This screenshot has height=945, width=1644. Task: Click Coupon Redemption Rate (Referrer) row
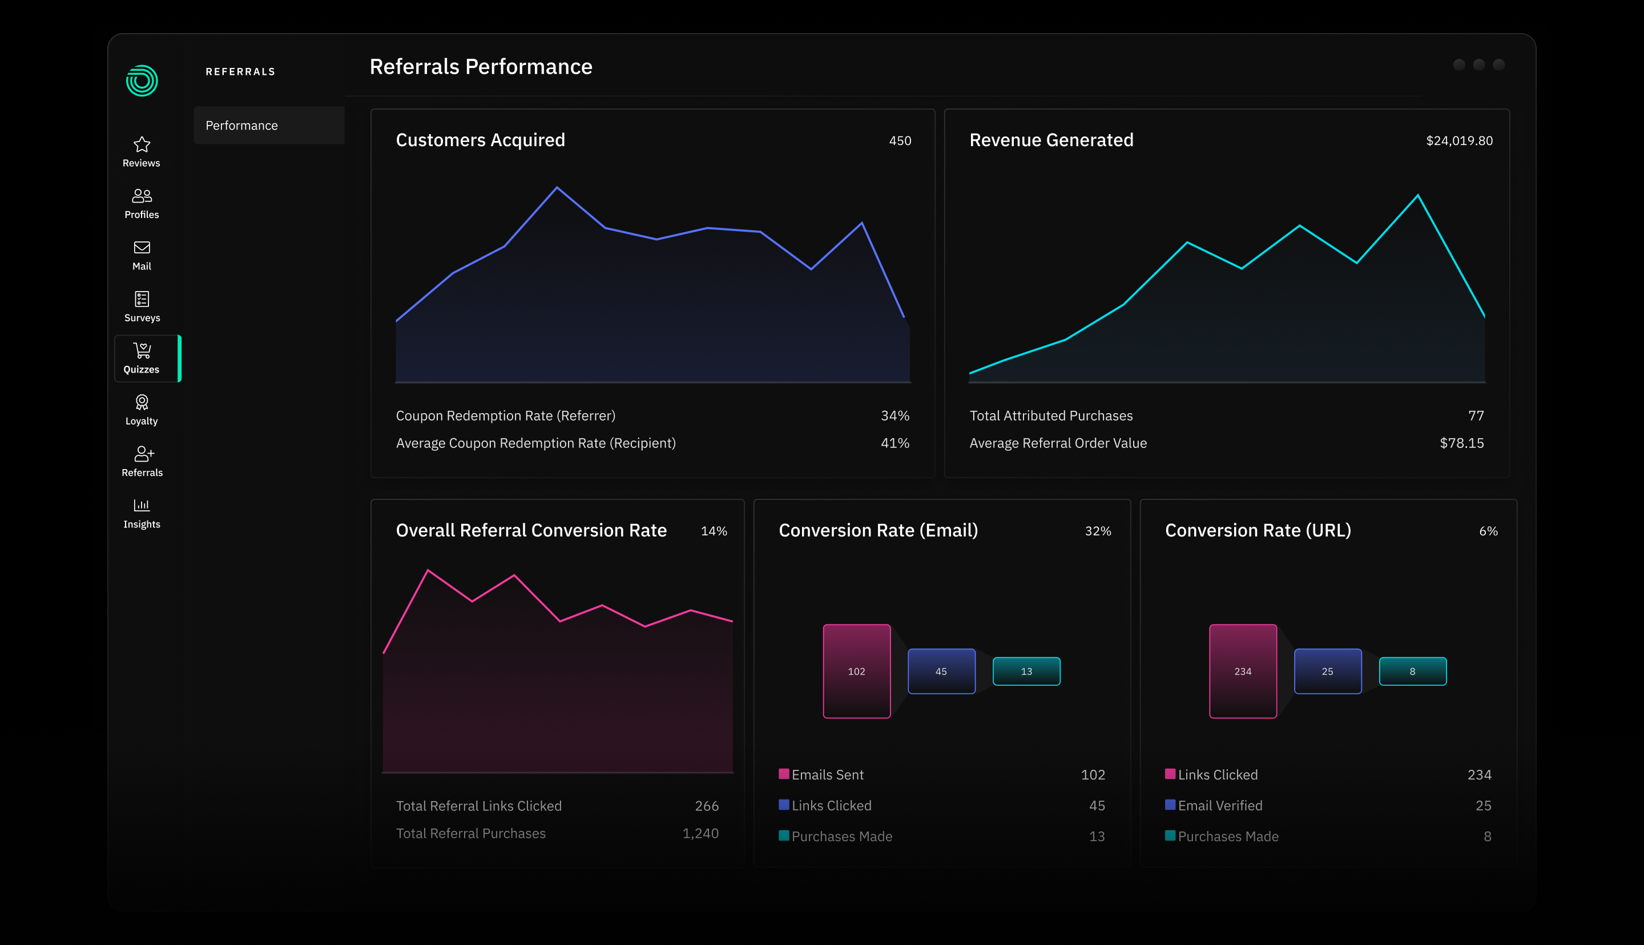pos(652,415)
